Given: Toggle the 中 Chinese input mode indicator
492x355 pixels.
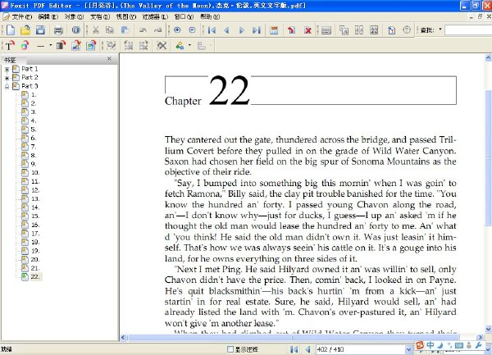Looking at the screenshot, I should (x=430, y=345).
